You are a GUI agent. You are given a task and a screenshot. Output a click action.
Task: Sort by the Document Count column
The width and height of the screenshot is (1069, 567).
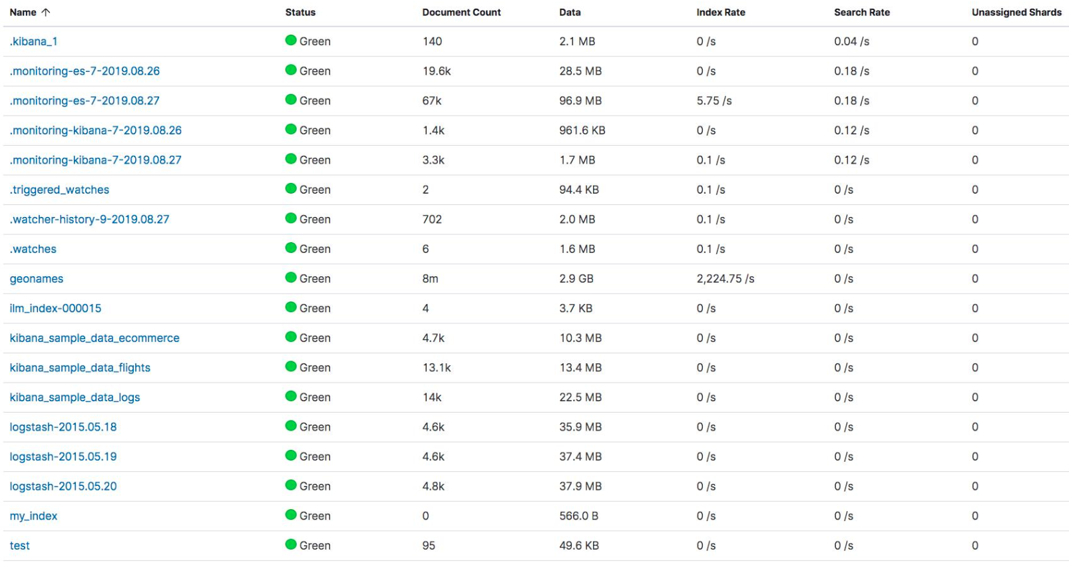point(461,12)
